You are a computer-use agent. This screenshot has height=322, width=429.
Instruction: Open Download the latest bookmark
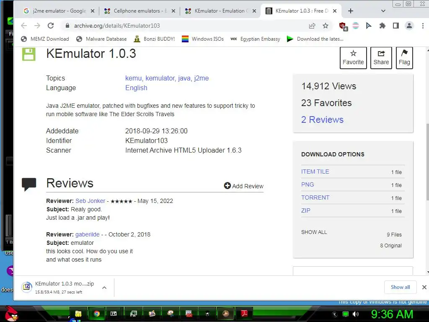coord(315,39)
